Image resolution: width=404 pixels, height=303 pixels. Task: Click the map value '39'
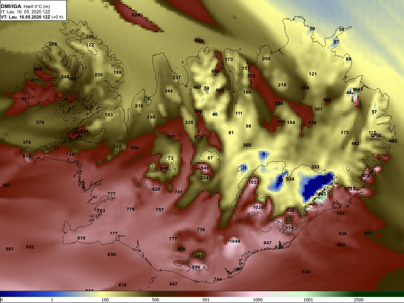tap(341, 29)
